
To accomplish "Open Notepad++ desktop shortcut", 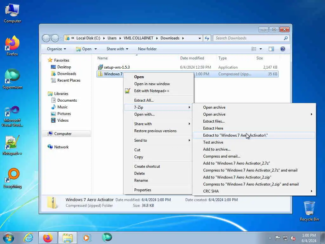I will [x=12, y=145].
